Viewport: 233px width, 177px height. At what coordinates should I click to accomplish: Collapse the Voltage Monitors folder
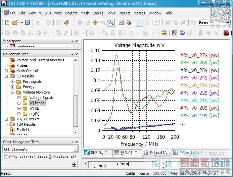(13, 92)
